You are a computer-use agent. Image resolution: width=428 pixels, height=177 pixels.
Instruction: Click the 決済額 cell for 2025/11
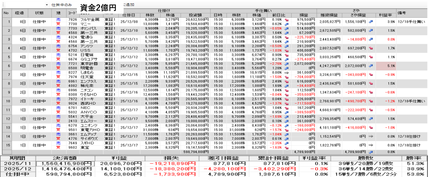tap(65, 163)
